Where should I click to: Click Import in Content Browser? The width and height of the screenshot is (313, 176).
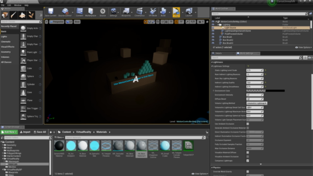[x=25, y=132]
